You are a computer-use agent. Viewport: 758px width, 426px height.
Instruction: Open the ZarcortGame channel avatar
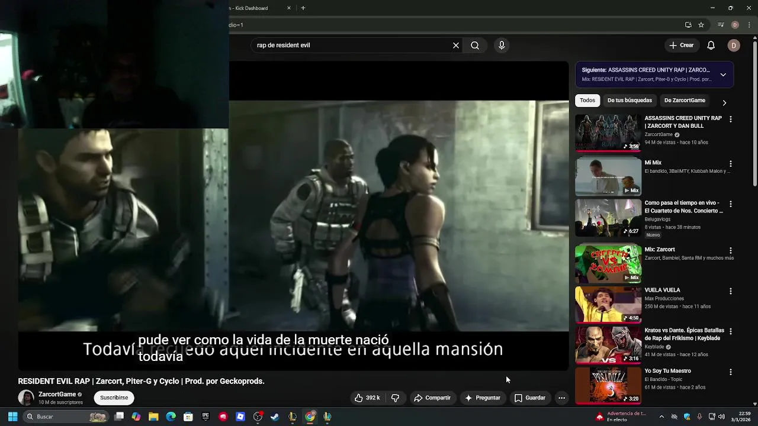tap(26, 398)
